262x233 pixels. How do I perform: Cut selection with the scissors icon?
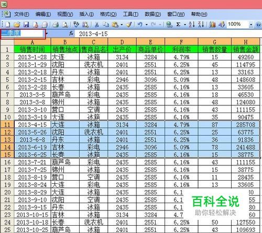point(96,25)
